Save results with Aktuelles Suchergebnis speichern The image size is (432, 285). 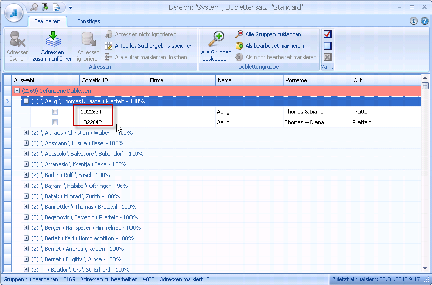[x=154, y=46]
